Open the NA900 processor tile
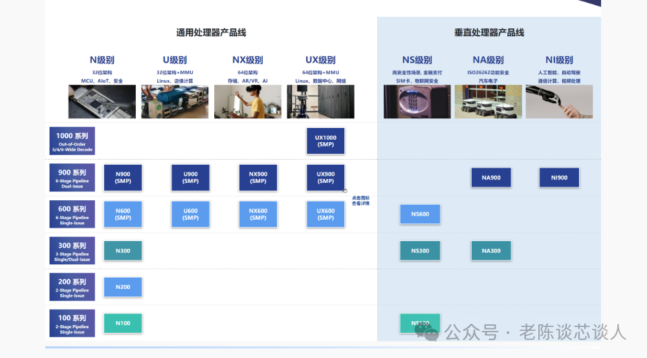This screenshot has height=358, width=647. point(491,178)
